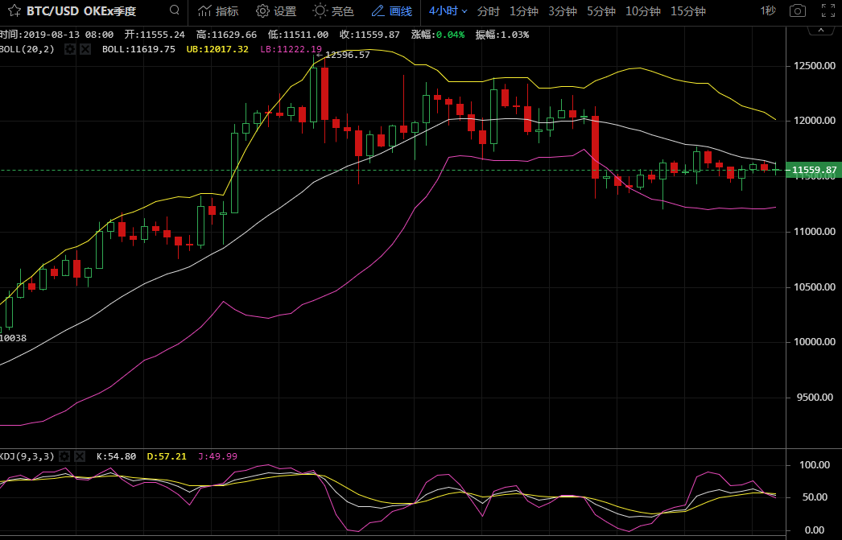The height and width of the screenshot is (540, 842).
Task: Open the symbol search magnifier
Action: click(x=174, y=10)
